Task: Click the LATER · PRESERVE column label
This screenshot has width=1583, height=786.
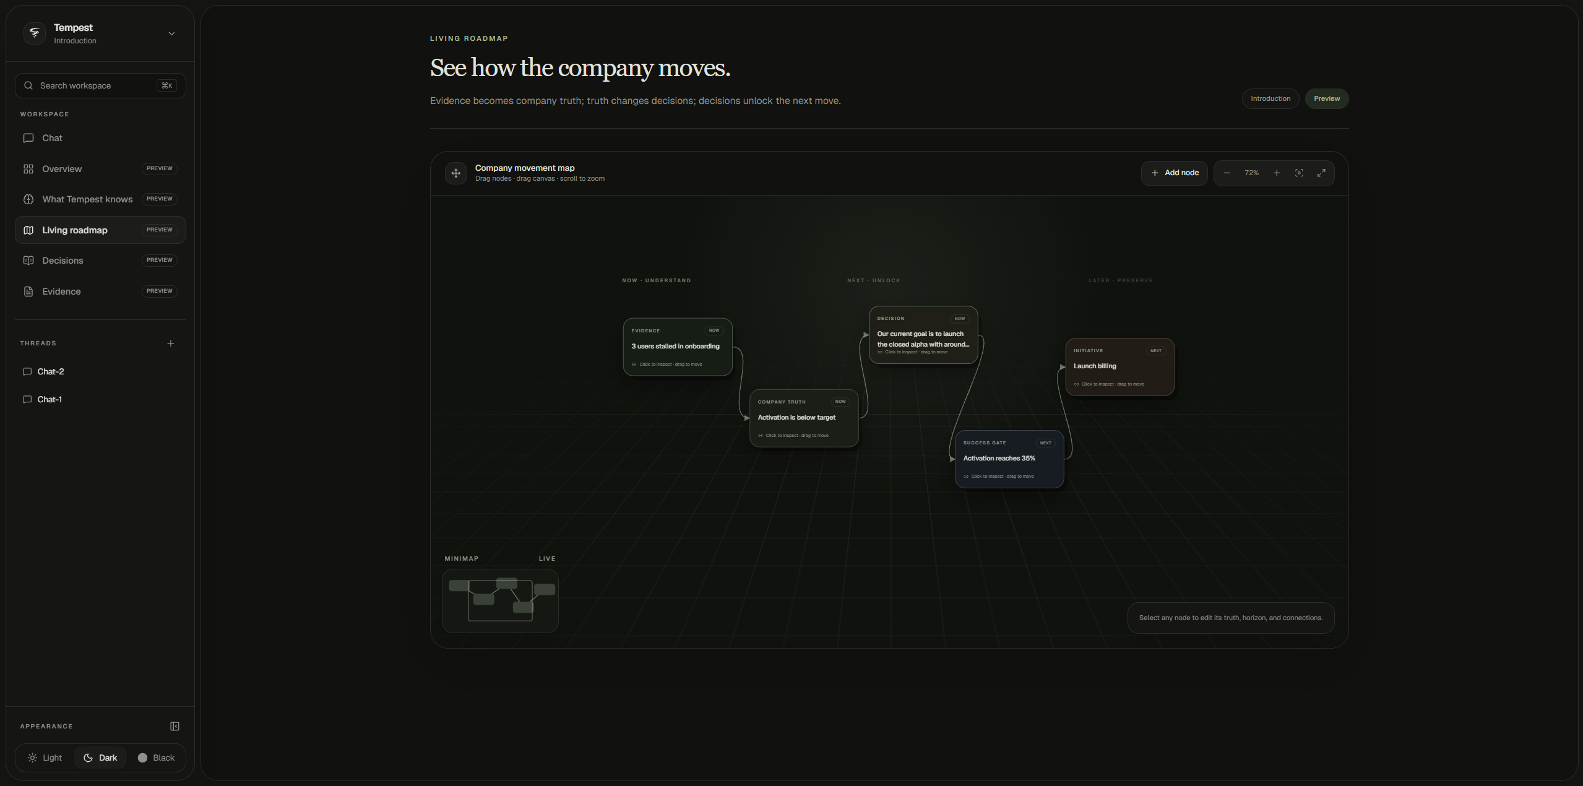Action: (1120, 280)
